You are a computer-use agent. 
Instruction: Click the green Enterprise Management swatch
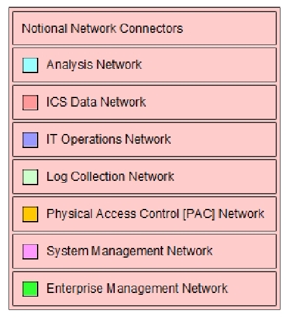[30, 289]
